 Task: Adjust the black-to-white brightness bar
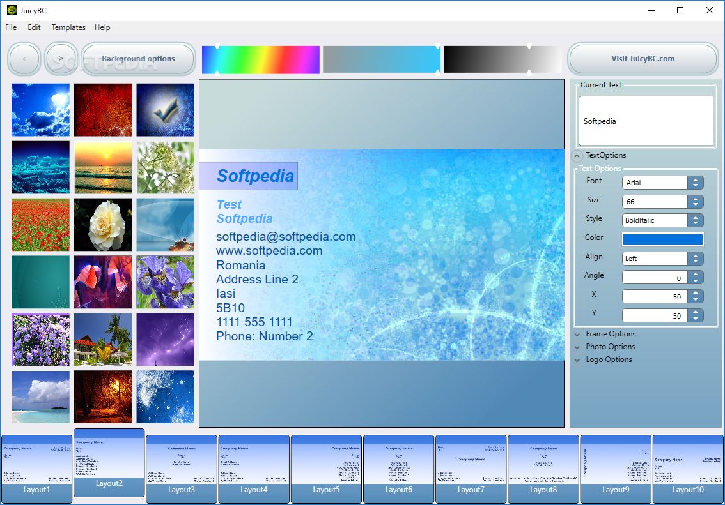tap(503, 59)
